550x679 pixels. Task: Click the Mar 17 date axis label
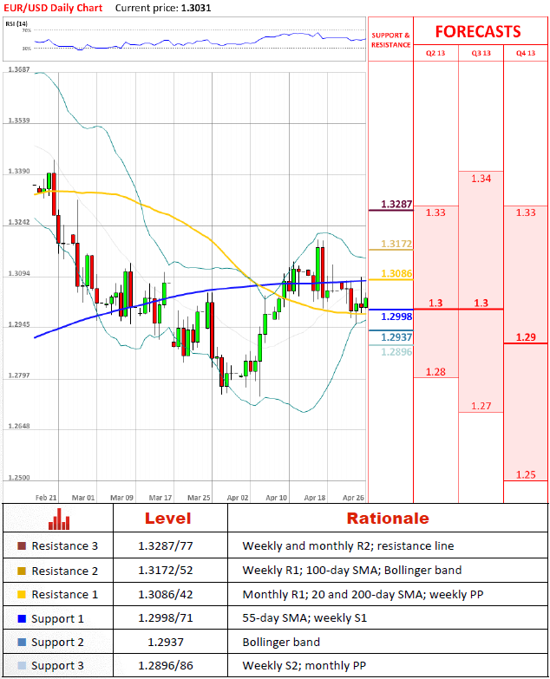(160, 498)
